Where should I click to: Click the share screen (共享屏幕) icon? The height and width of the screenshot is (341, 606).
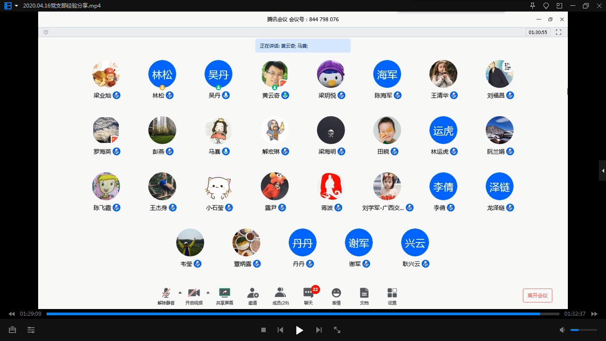point(224,293)
